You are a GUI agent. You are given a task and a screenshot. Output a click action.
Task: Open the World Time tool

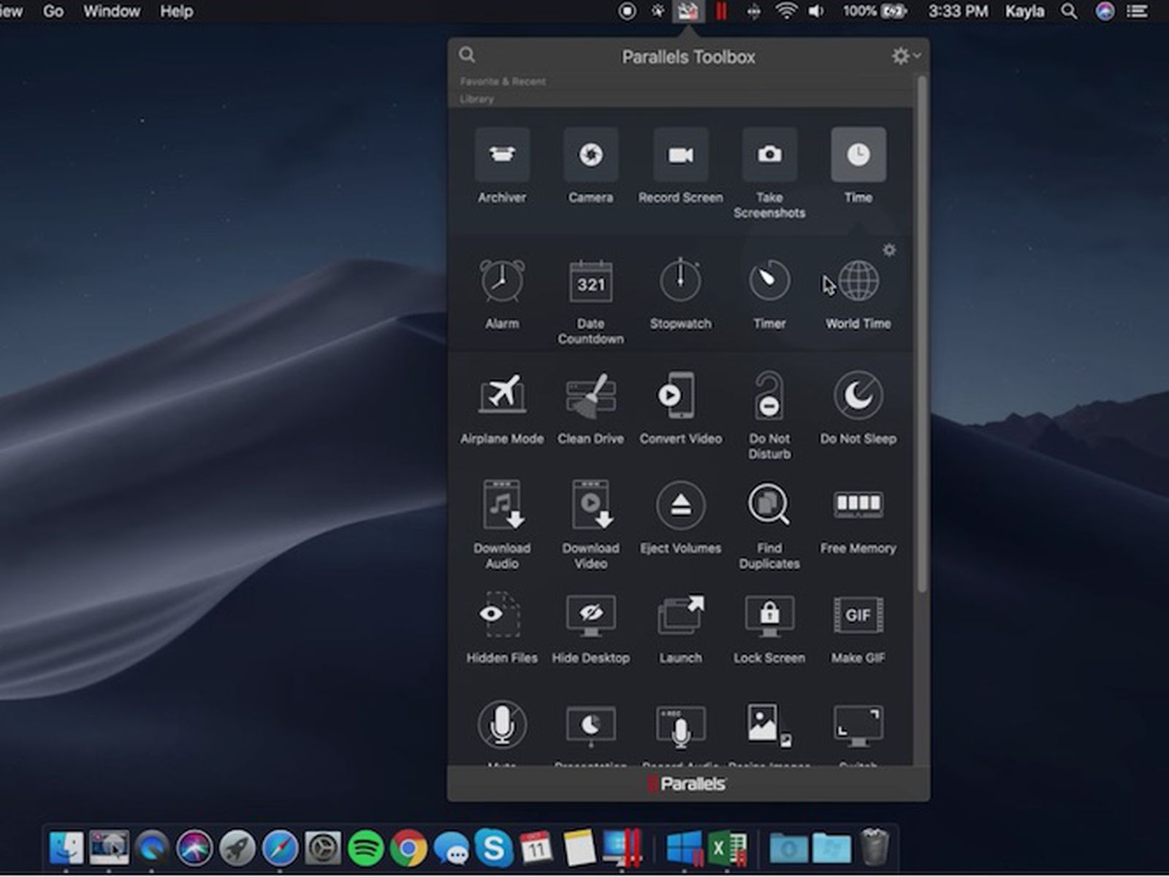858,281
